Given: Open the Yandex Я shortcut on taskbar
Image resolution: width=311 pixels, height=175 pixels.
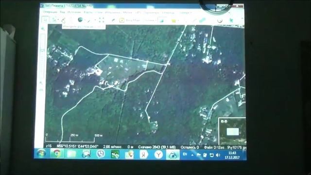Looking at the screenshot, I should (x=144, y=155).
